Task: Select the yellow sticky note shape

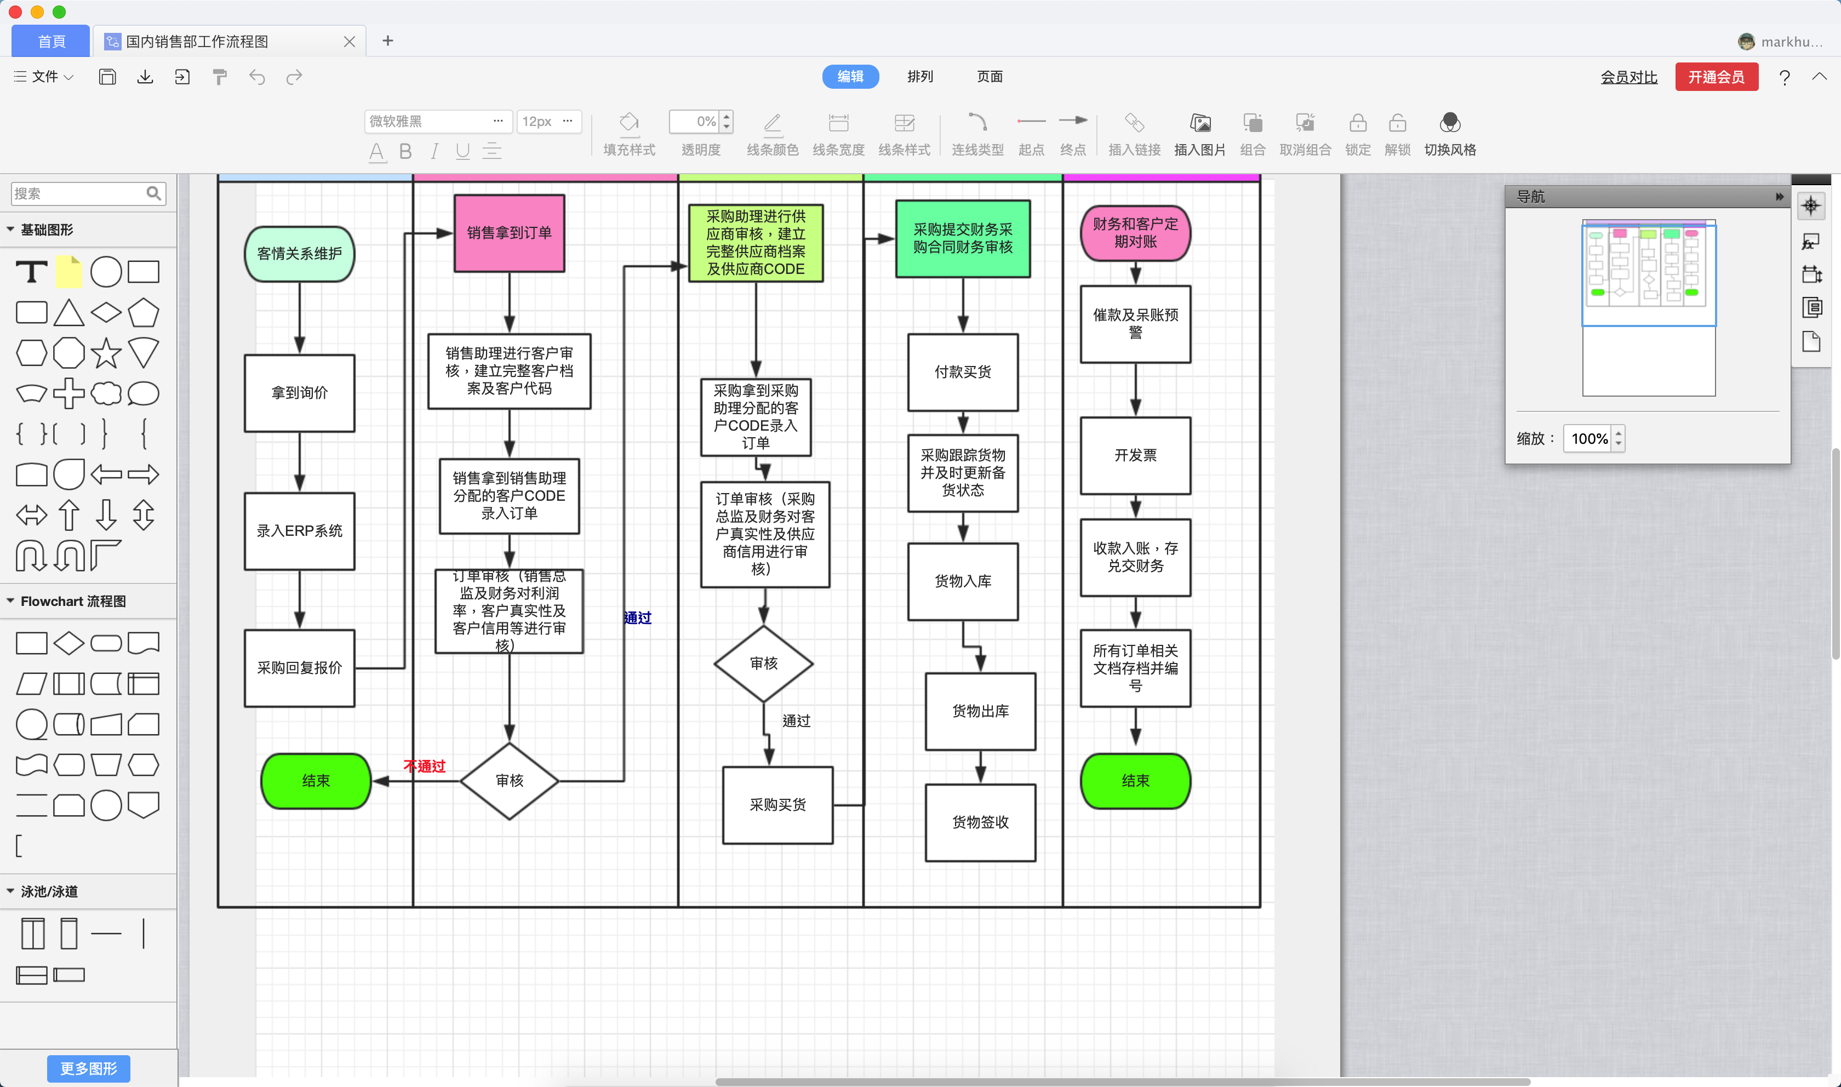Action: (x=69, y=272)
